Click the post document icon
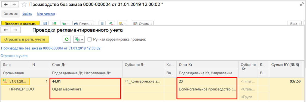This screenshot has height=102, width=306. tap(55, 24)
